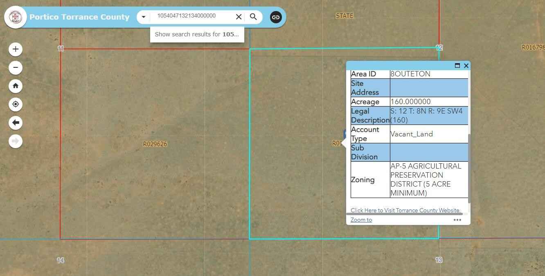The image size is (545, 276).
Task: Click the zoom out minus button
Action: (x=16, y=67)
